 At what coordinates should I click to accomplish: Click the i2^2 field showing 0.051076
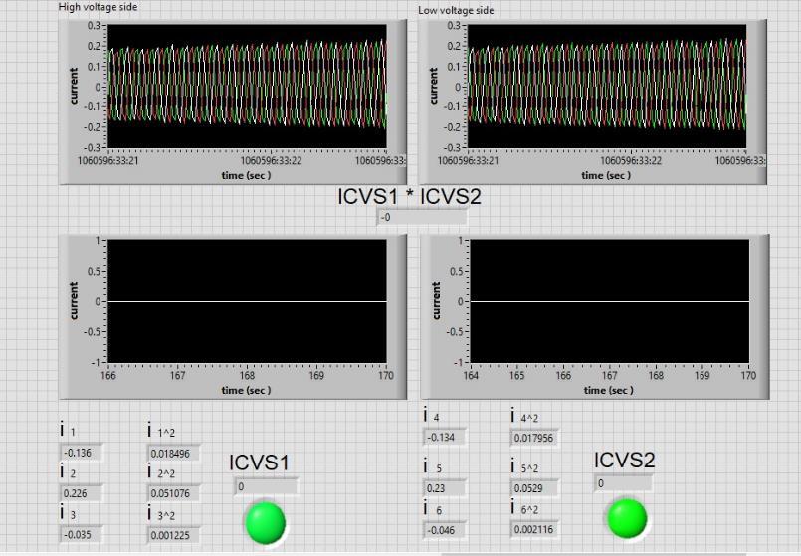[x=173, y=493]
